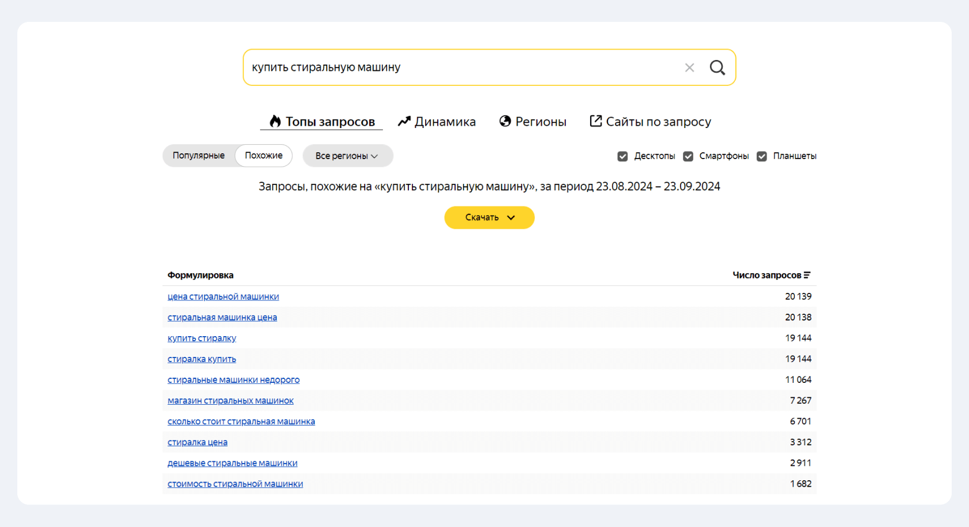Screen dimensions: 969x527
Task: Click the external-link icon by Сайты по запросу
Action: pyautogui.click(x=595, y=121)
